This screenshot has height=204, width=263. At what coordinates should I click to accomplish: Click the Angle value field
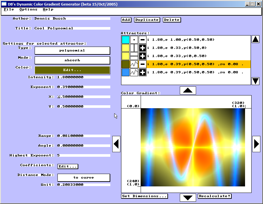(x=84, y=146)
